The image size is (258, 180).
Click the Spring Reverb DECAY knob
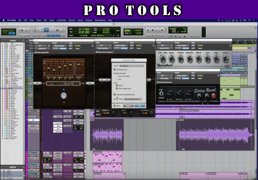pyautogui.click(x=180, y=94)
